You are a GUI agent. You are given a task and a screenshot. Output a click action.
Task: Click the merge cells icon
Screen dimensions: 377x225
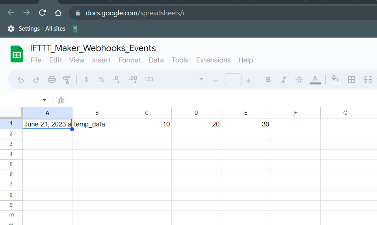coord(368,80)
